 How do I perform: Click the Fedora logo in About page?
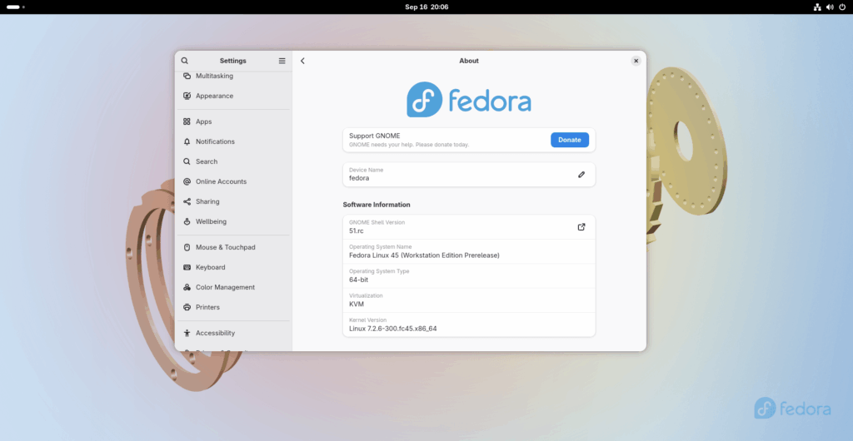(x=469, y=100)
